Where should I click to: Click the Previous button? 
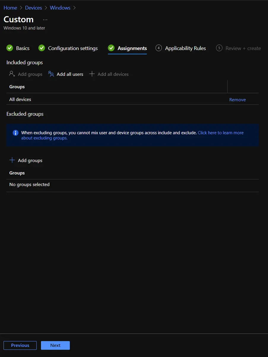pos(20,345)
